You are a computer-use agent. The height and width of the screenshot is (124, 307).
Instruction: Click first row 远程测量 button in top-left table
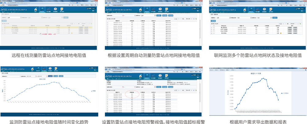pos(80,27)
